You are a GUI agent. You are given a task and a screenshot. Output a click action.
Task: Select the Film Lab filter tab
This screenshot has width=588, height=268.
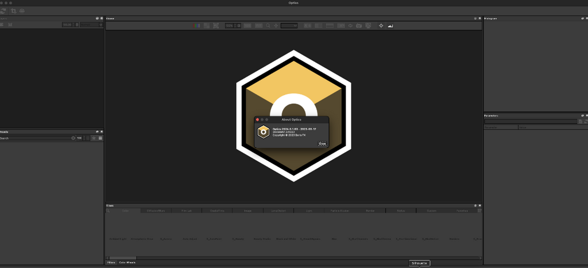point(187,211)
